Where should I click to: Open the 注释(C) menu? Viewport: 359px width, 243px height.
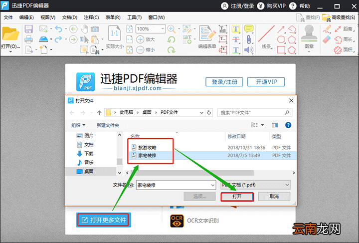[x=91, y=17]
